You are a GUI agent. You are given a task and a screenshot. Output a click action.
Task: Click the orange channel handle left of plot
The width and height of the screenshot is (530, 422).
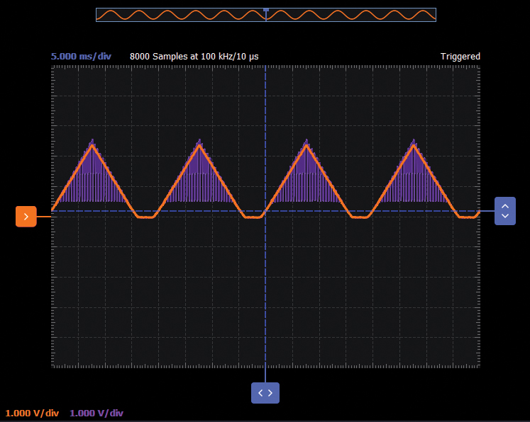(x=26, y=217)
